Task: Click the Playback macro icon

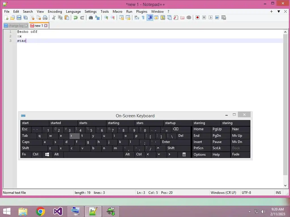Action: (x=210, y=18)
